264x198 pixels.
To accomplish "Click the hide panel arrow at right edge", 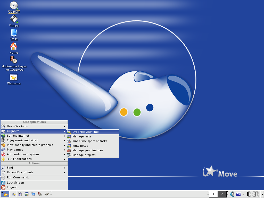I will click(262, 194).
